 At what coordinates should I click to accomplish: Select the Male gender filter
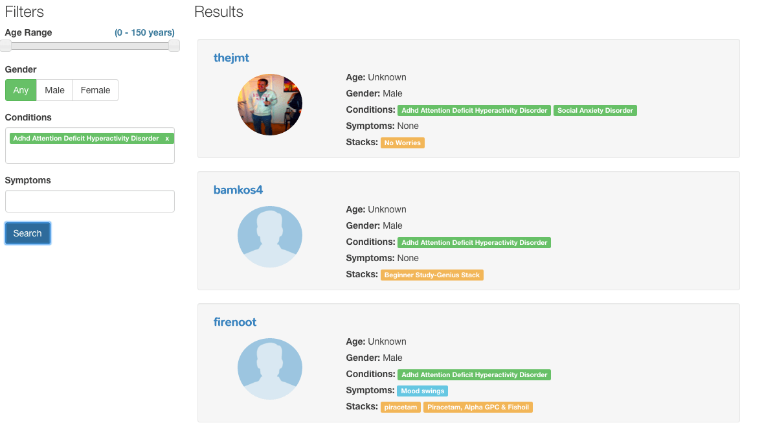pyautogui.click(x=54, y=90)
